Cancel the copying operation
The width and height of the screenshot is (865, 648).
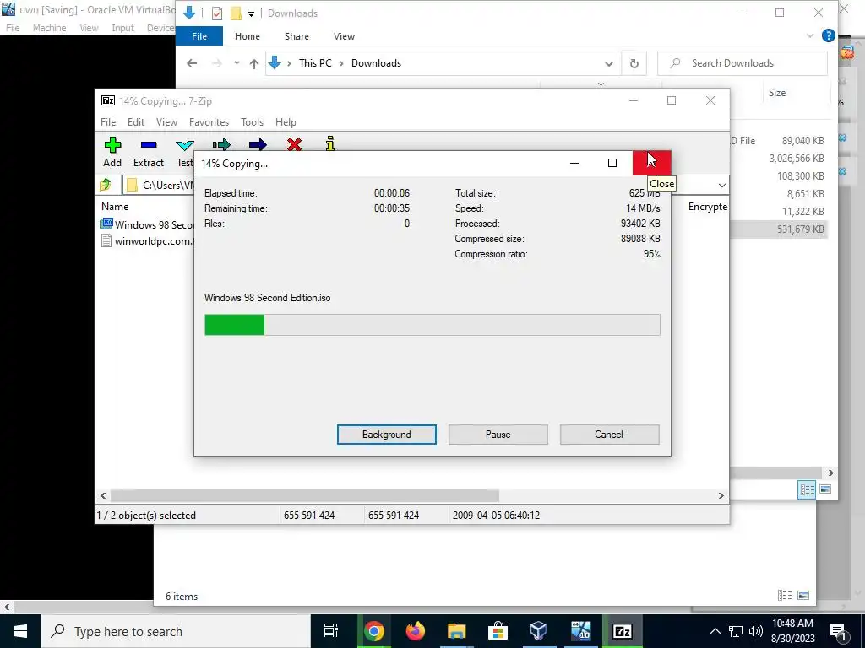point(609,435)
